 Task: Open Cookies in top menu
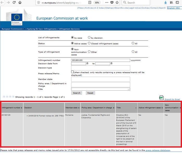(145, 8)
